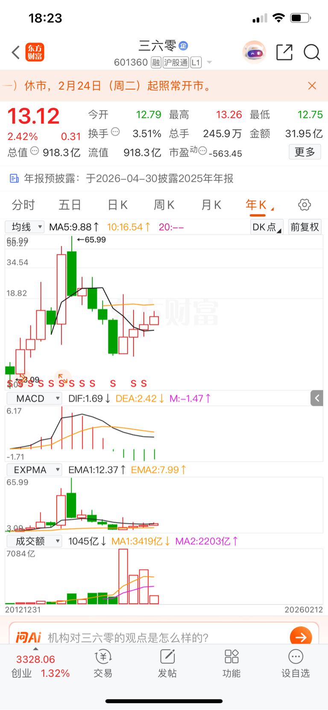Viewport: 328px width, 710px height.
Task: Open the DK点 dropdown
Action: point(266,227)
